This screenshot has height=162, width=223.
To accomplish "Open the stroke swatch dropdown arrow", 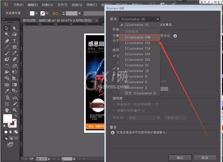I will (47, 14).
